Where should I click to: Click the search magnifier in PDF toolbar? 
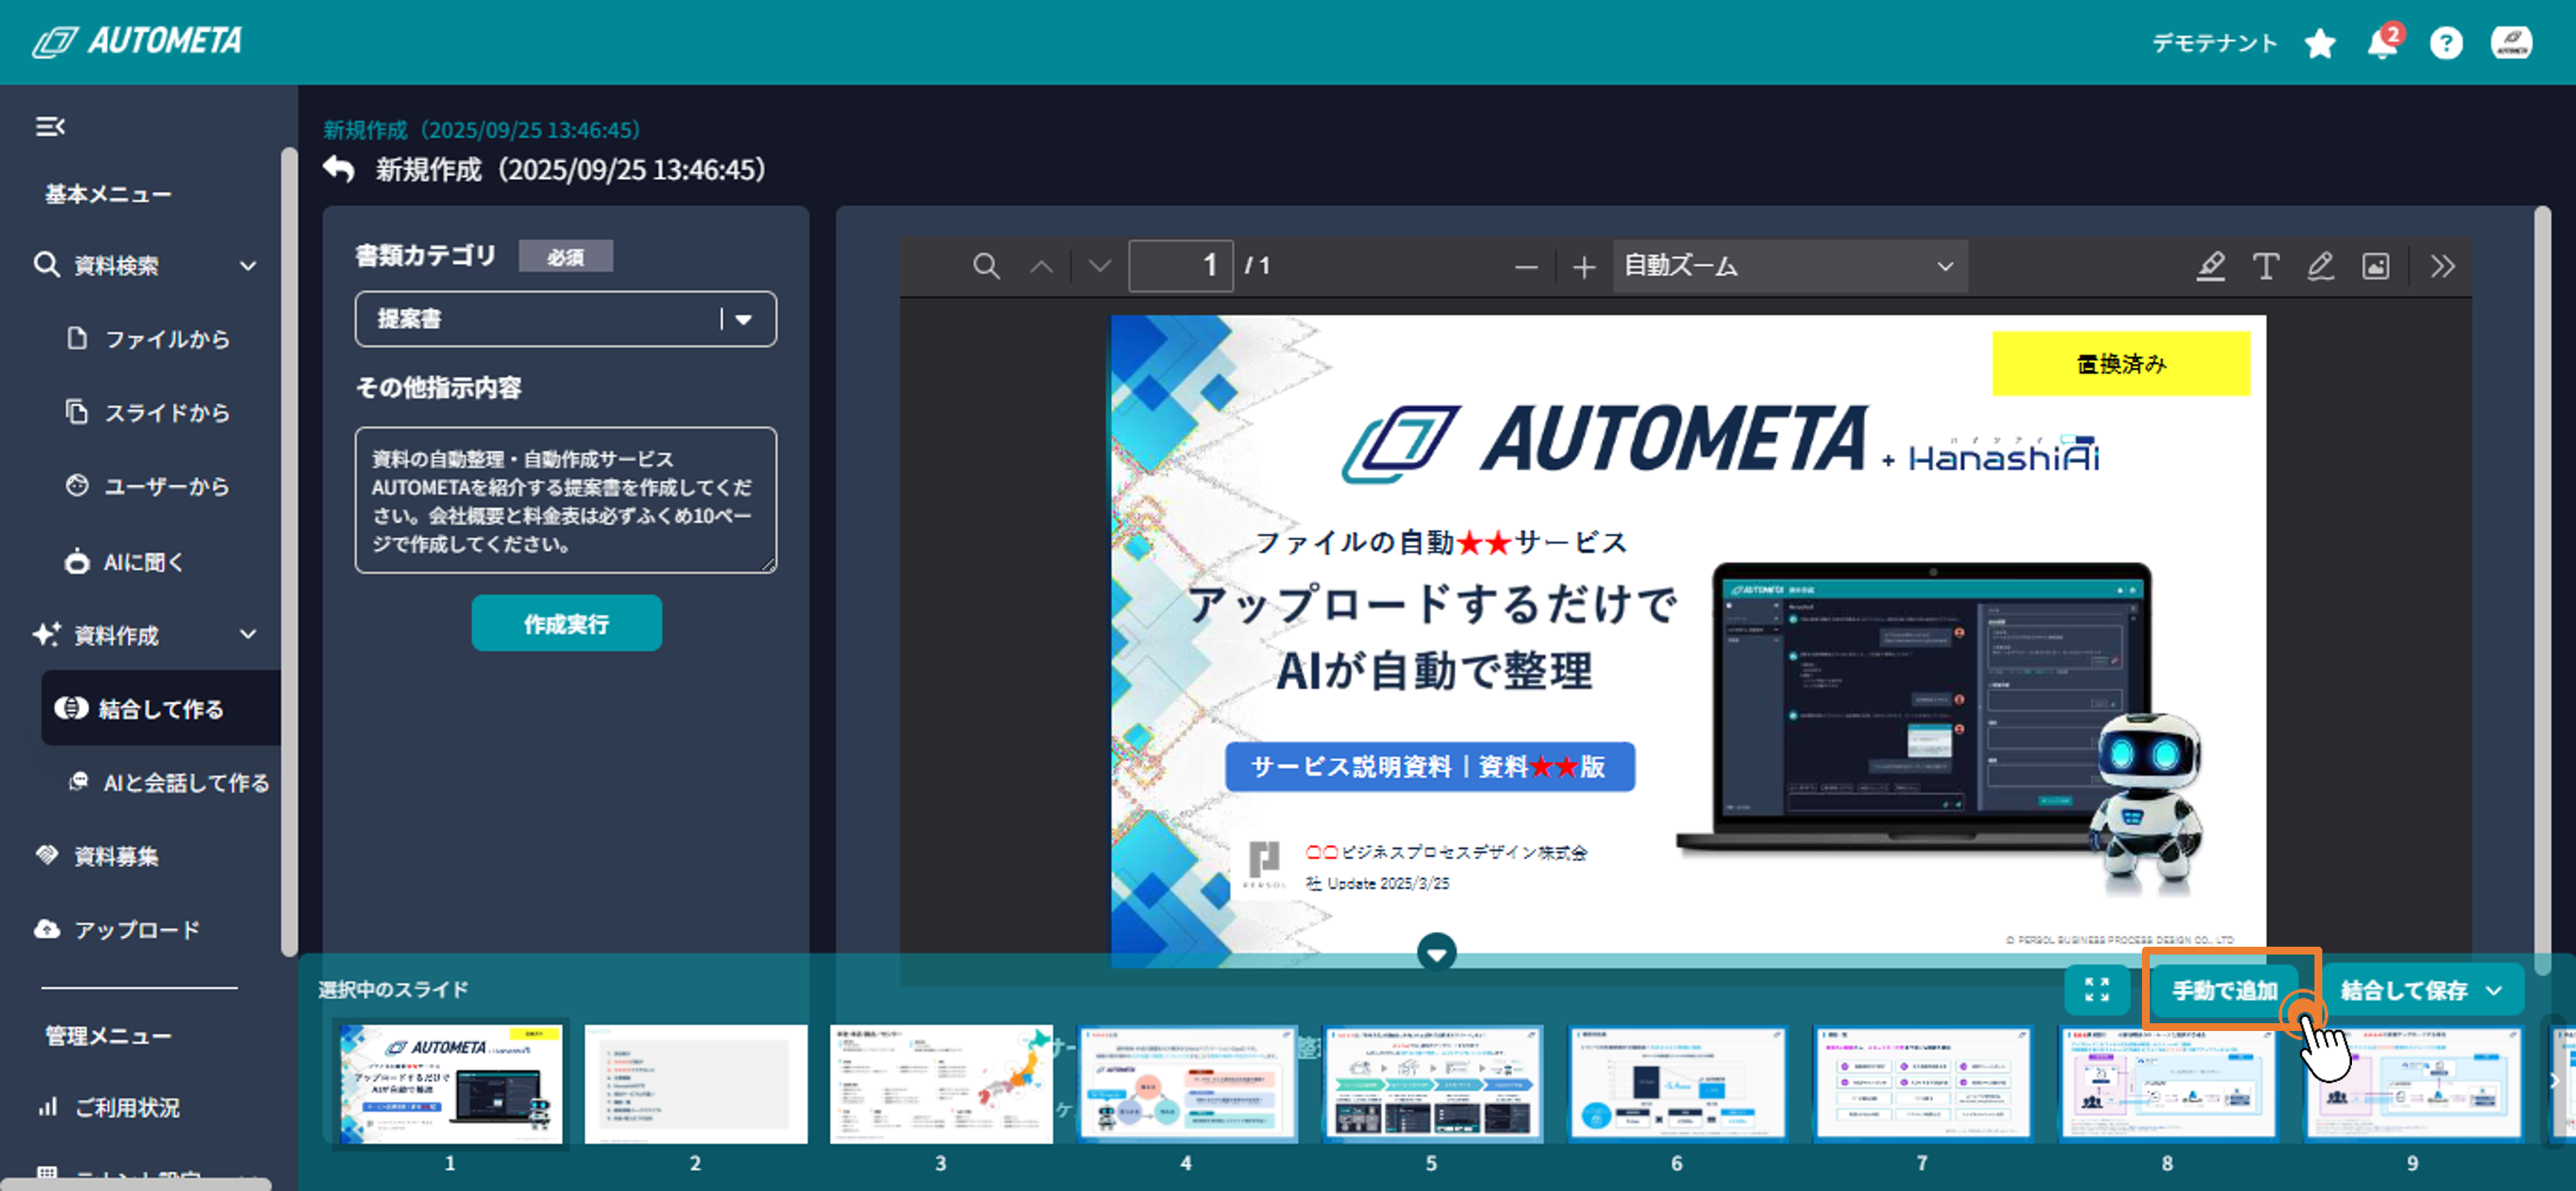(985, 266)
